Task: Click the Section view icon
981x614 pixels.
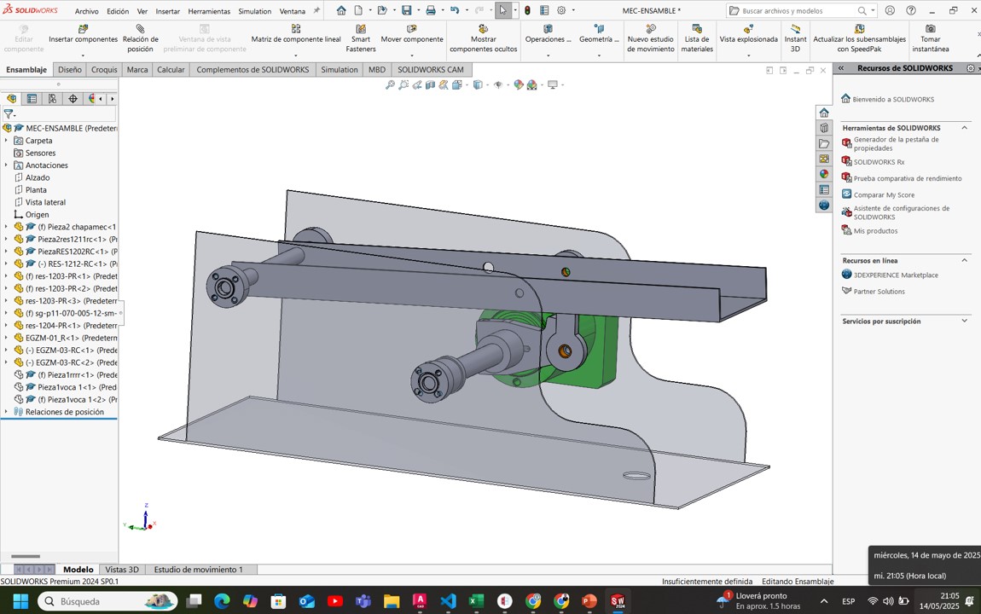Action: coord(431,85)
